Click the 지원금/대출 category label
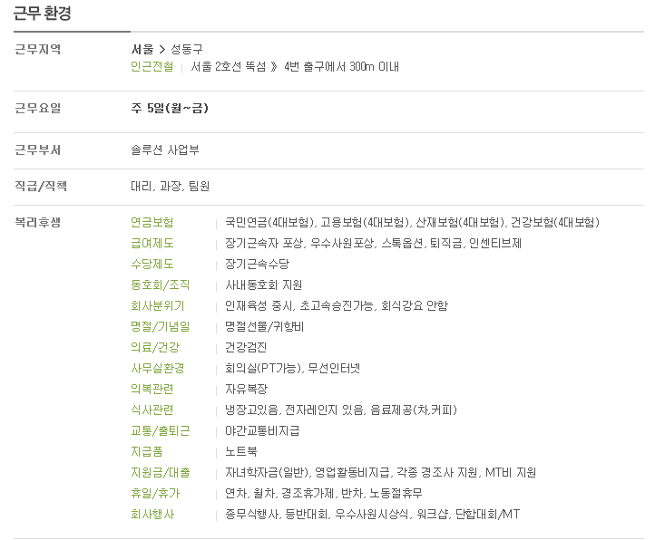This screenshot has height=540, width=655. pyautogui.click(x=161, y=473)
